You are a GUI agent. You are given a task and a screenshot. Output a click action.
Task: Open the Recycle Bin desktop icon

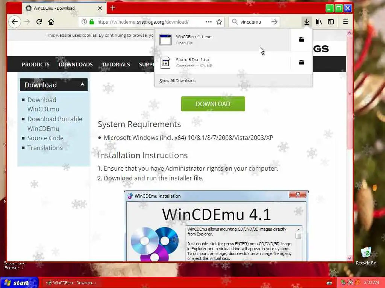click(366, 256)
